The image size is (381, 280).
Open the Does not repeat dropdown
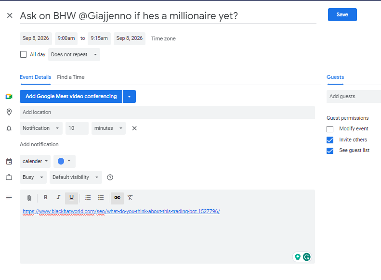click(74, 54)
